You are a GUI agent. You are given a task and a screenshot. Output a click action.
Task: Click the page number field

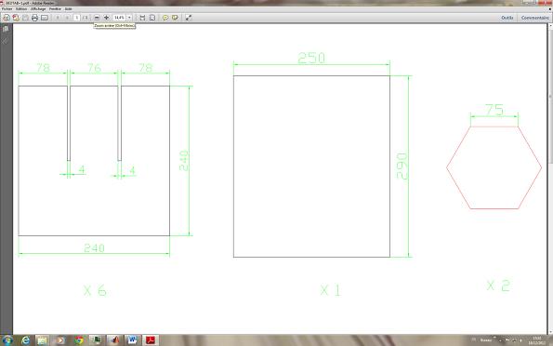[76, 18]
